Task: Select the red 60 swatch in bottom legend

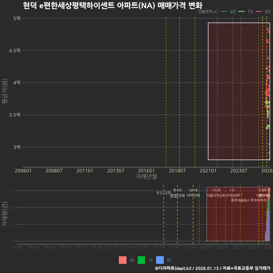Action: 123,260
